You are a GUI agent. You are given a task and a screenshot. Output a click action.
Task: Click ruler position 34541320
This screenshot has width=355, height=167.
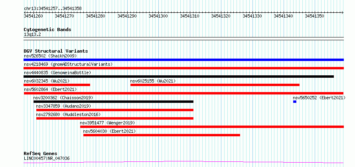point(221,16)
